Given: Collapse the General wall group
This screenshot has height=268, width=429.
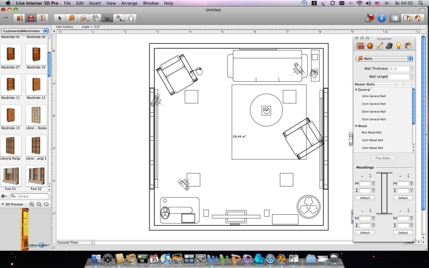Looking at the screenshot, I should tap(356, 89).
